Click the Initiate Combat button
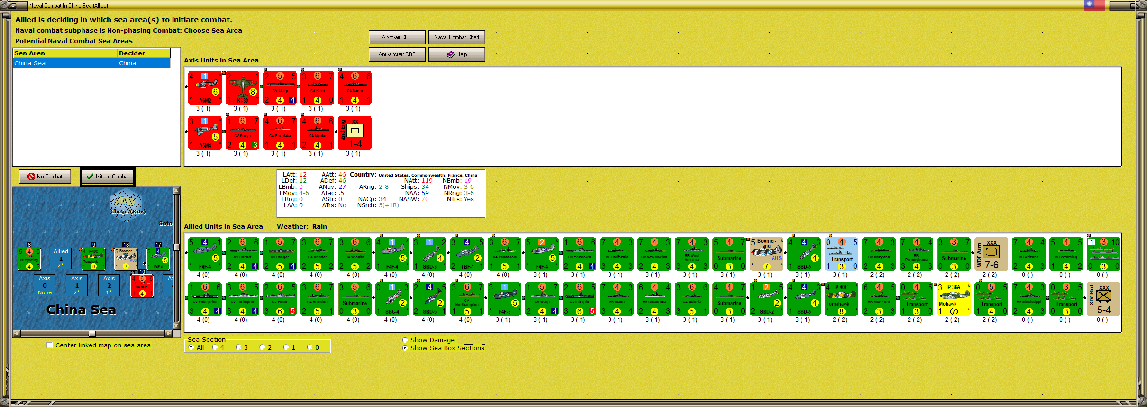 pyautogui.click(x=108, y=177)
